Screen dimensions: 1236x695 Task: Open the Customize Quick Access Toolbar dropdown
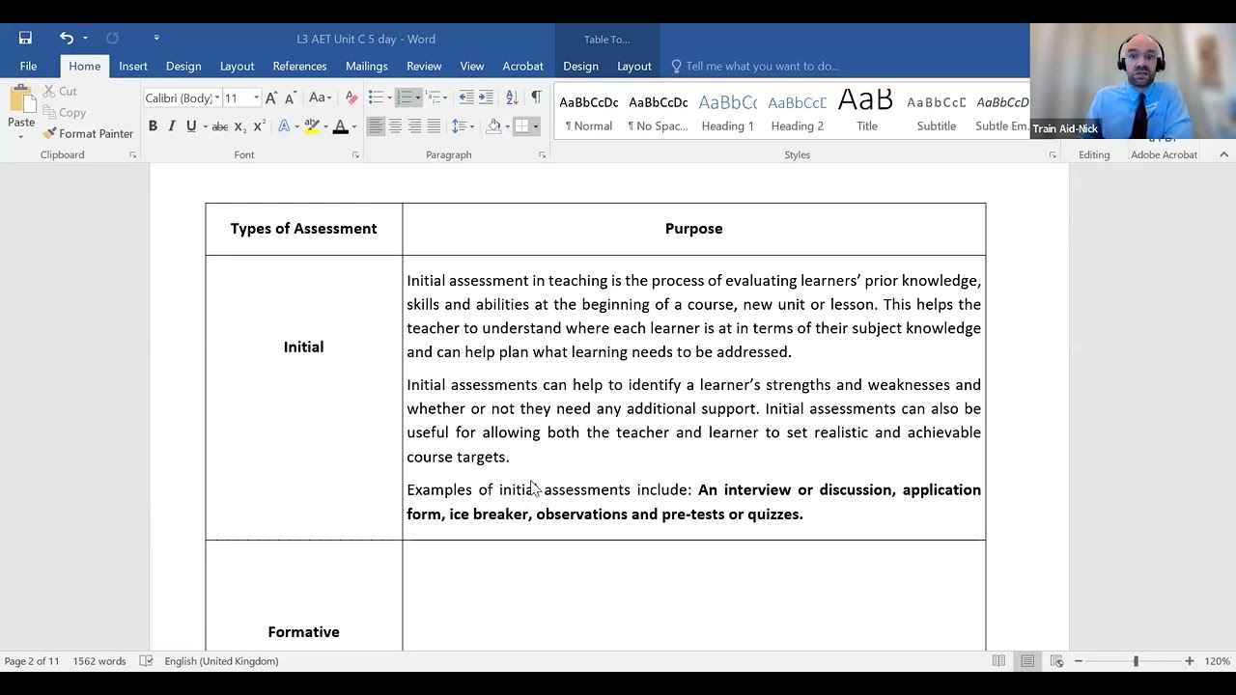(155, 39)
